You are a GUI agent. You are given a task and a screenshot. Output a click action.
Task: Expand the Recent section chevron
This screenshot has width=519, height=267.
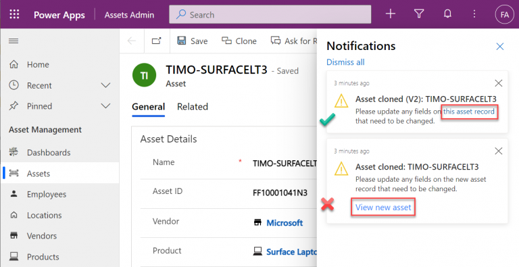click(x=105, y=85)
